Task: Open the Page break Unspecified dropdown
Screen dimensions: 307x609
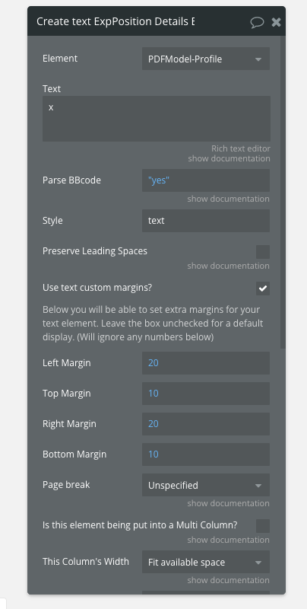Action: pyautogui.click(x=206, y=485)
